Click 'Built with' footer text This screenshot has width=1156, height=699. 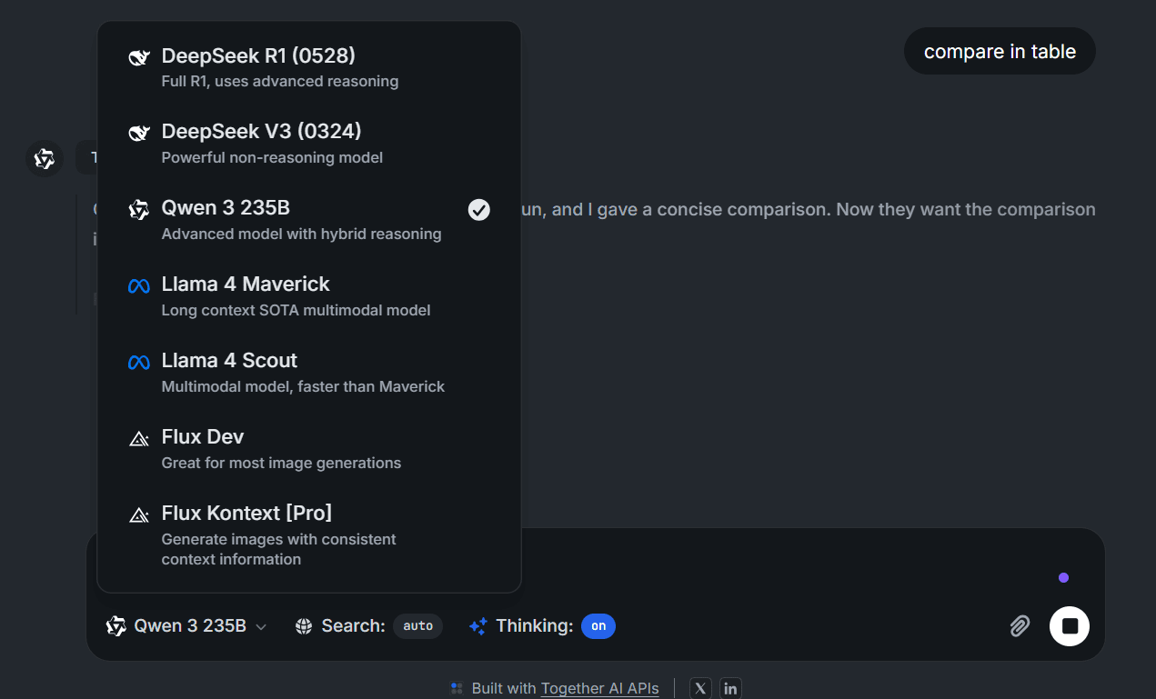pyautogui.click(x=504, y=688)
